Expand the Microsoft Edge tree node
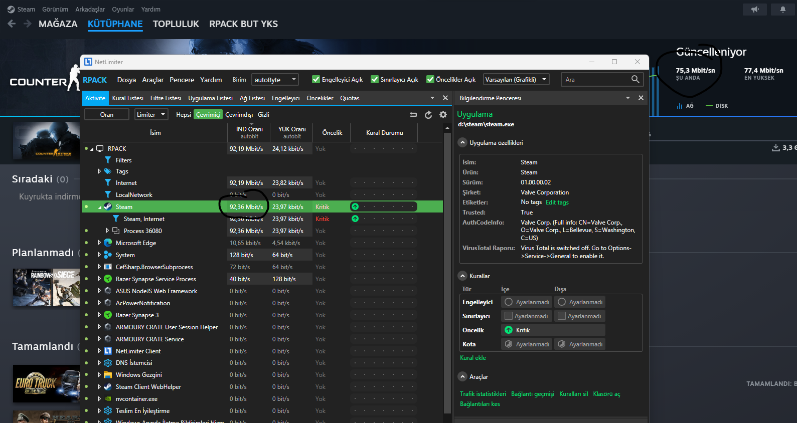Viewport: 797px width, 423px height. click(x=99, y=243)
